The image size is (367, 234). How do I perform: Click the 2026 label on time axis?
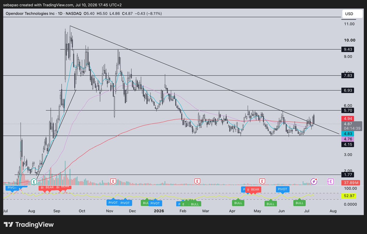click(159, 211)
